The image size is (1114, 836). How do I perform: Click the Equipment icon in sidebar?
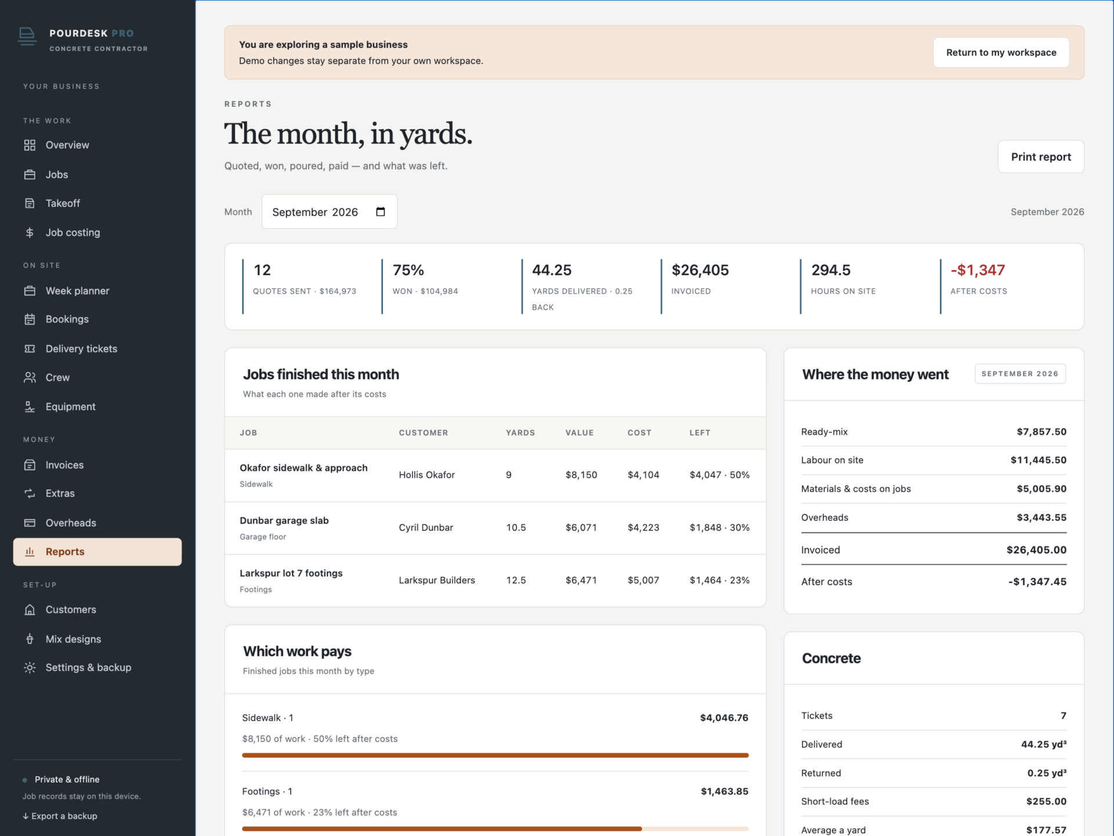click(x=30, y=407)
